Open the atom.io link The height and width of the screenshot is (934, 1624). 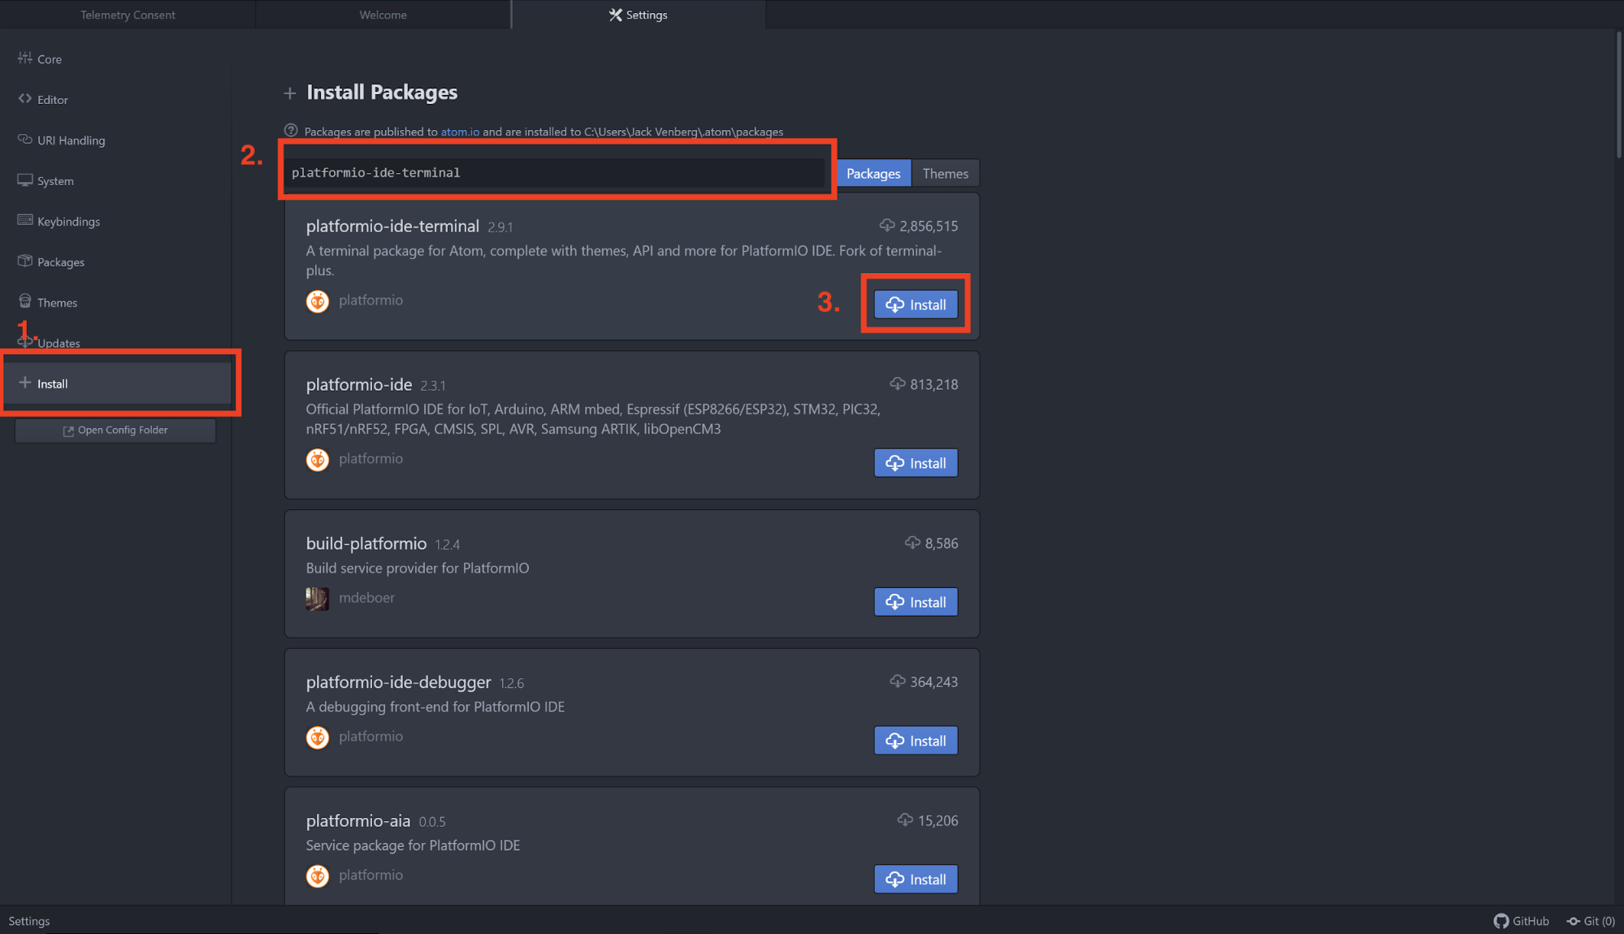point(460,132)
